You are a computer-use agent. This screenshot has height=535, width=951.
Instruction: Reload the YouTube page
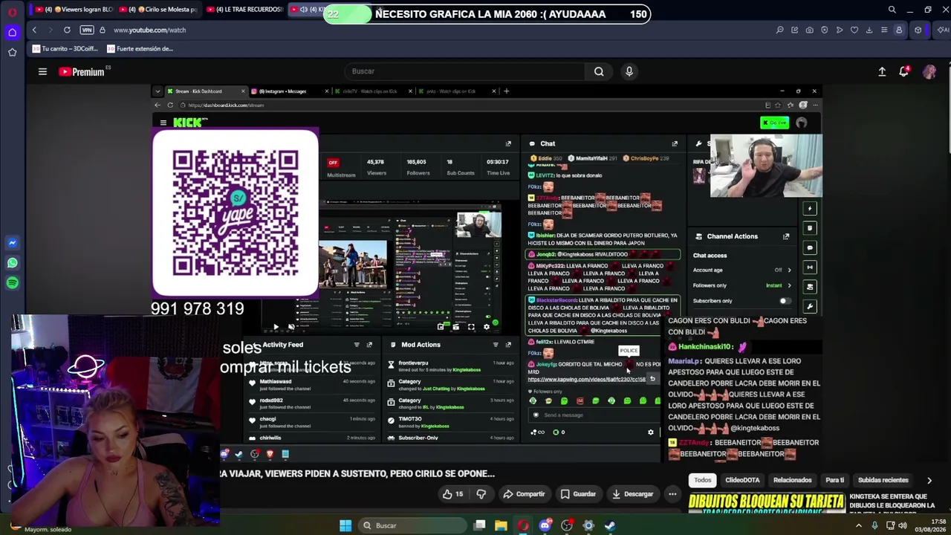click(x=67, y=30)
